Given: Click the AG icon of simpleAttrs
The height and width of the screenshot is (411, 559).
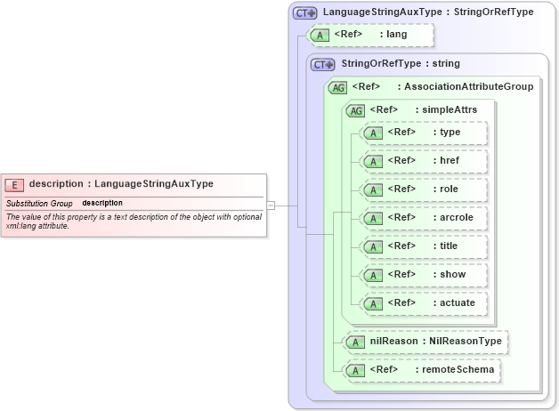Looking at the screenshot, I should click(355, 111).
